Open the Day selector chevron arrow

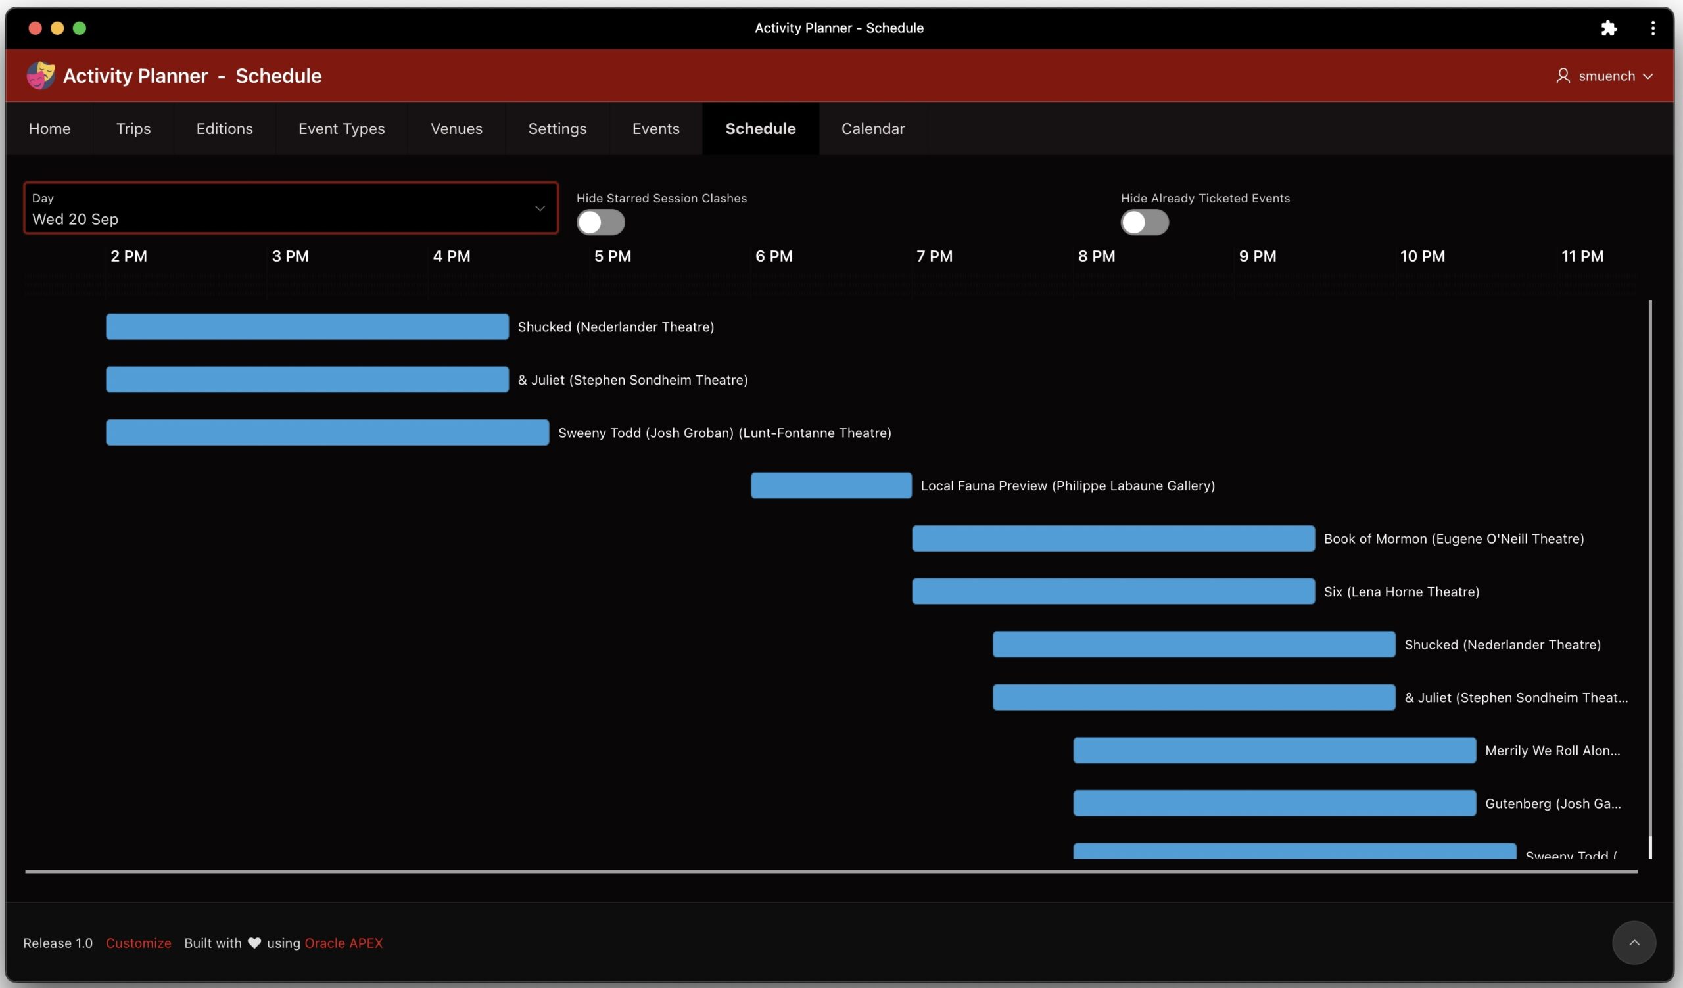pyautogui.click(x=540, y=208)
